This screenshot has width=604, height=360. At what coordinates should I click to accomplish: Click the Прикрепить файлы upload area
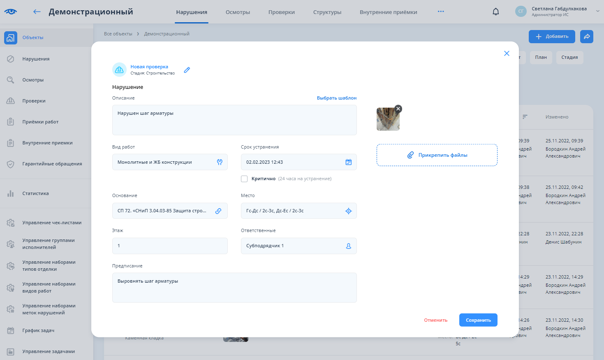pyautogui.click(x=437, y=155)
